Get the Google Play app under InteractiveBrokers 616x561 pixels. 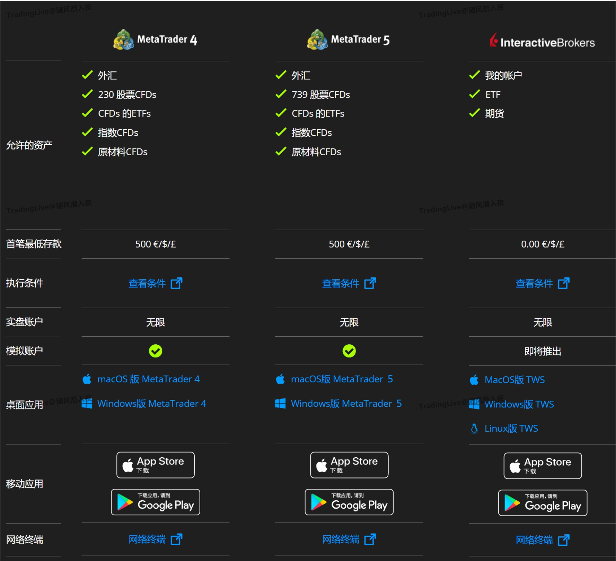542,503
